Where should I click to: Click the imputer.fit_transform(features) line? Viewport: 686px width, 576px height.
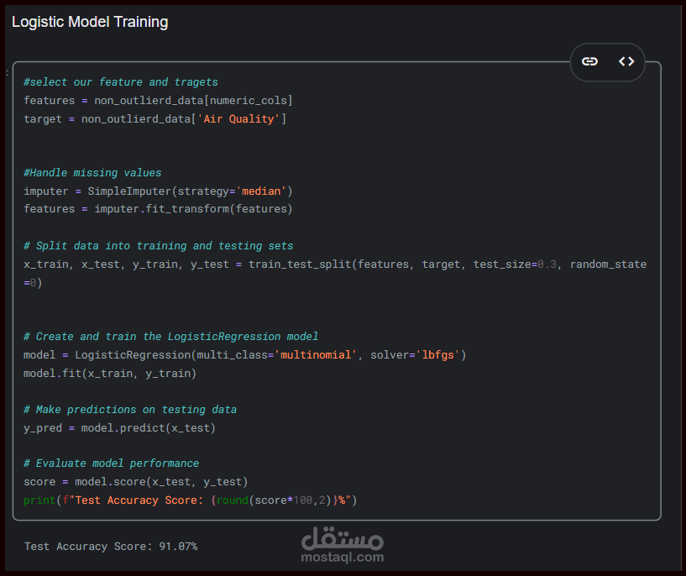click(158, 209)
